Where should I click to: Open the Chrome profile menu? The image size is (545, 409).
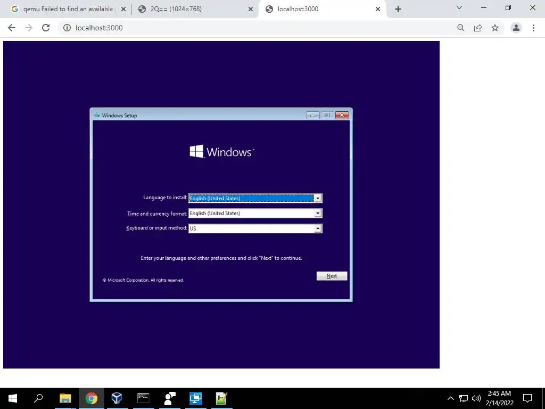[516, 28]
